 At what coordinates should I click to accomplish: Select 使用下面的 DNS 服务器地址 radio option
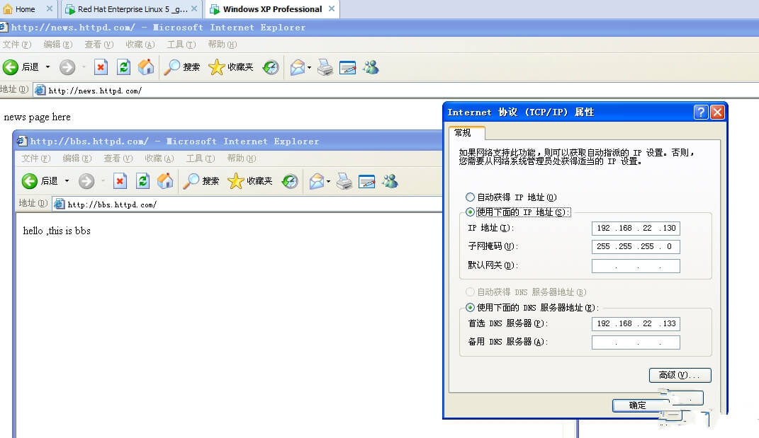pos(470,308)
